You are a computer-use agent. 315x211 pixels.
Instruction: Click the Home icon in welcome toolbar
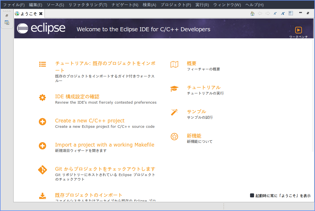click(x=252, y=13)
